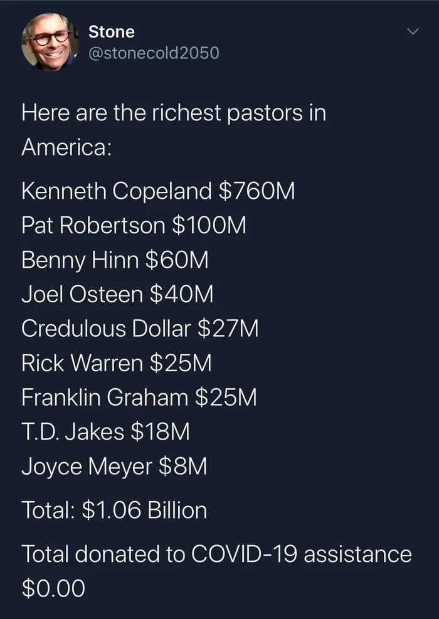Image resolution: width=439 pixels, height=619 pixels.
Task: Click the Pat Robertson $100M line
Action: pos(134,226)
